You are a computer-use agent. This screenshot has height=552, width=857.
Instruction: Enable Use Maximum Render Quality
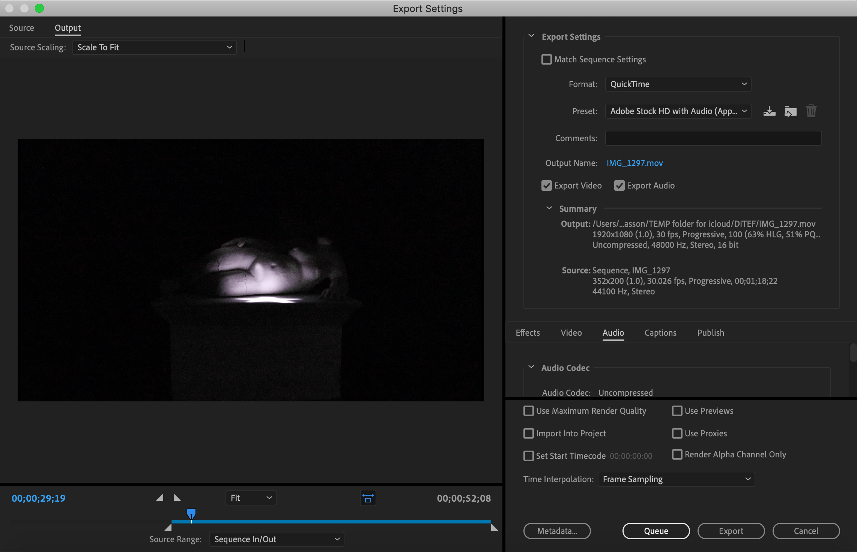point(529,411)
